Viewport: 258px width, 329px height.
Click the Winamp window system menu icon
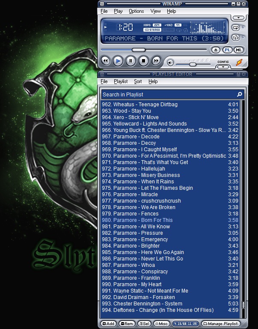(102, 4)
